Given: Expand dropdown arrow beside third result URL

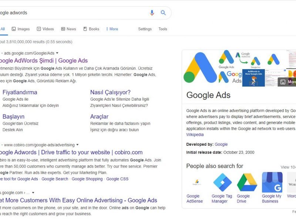Looking at the screenshot, I should (x=33, y=193).
